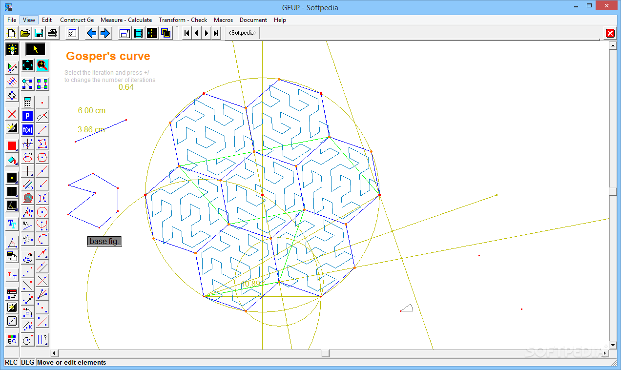Click the 0.64 iteration value
This screenshot has height=370, width=621.
coord(126,87)
